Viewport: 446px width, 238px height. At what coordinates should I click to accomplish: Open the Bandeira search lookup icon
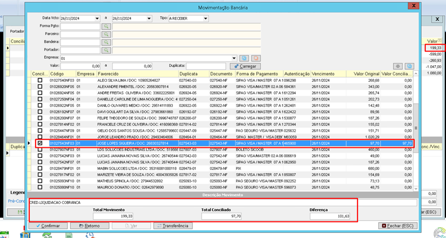pyautogui.click(x=106, y=42)
